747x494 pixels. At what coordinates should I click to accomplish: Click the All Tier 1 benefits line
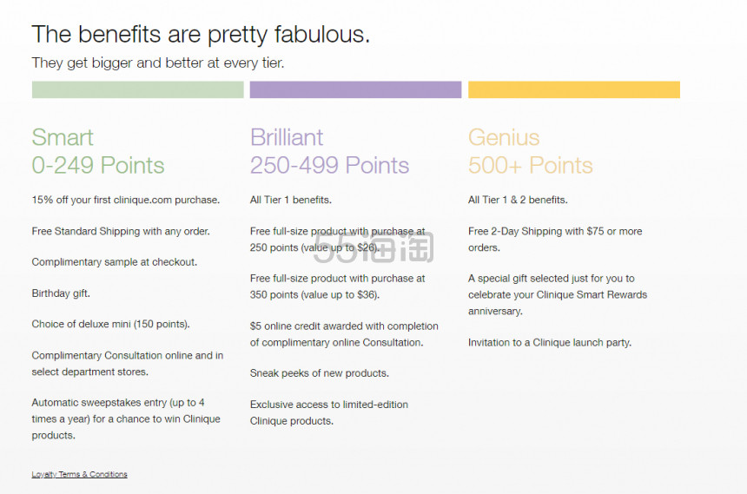[x=291, y=200]
